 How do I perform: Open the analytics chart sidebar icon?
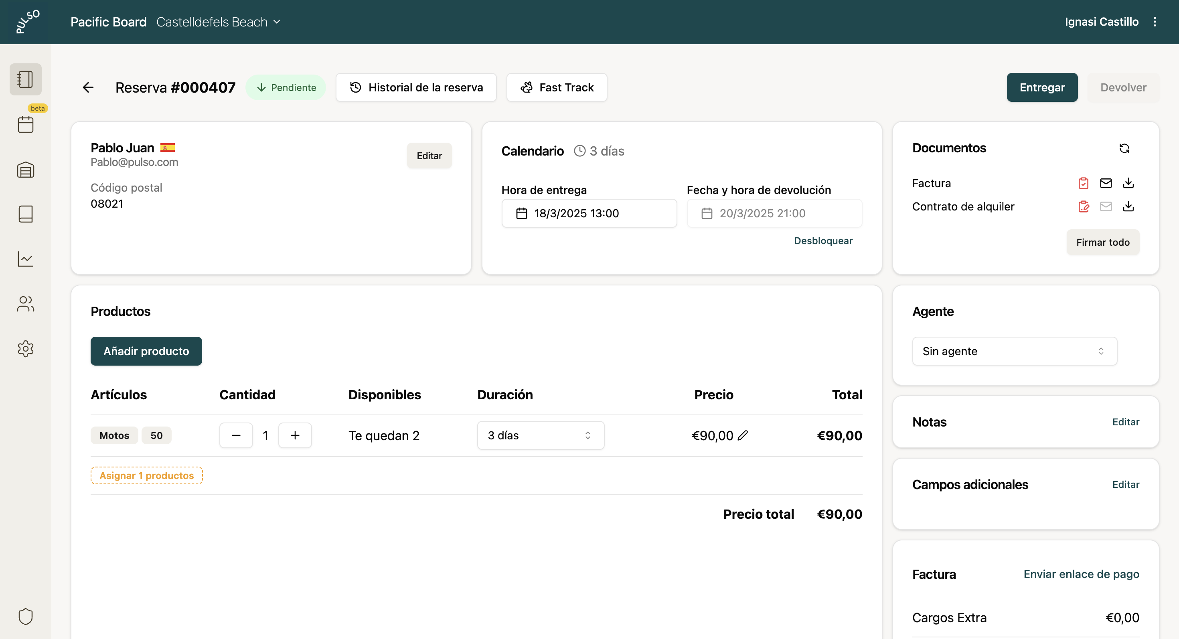[26, 259]
